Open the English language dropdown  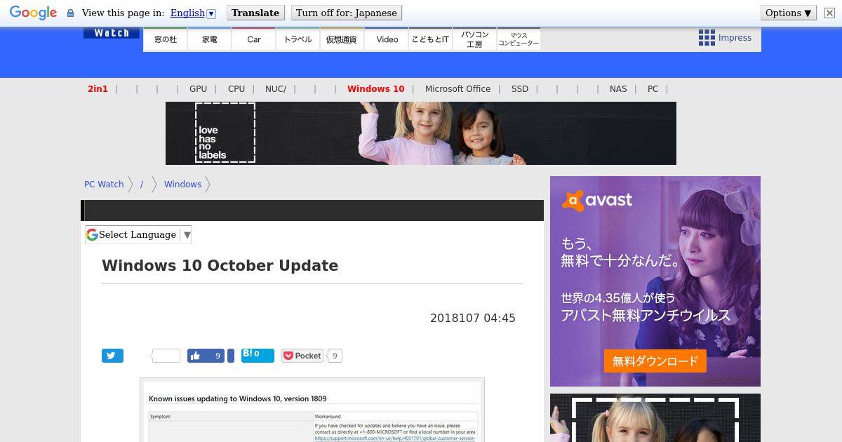pyautogui.click(x=193, y=13)
